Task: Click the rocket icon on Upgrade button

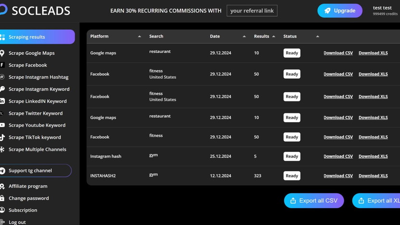Action: click(x=327, y=11)
